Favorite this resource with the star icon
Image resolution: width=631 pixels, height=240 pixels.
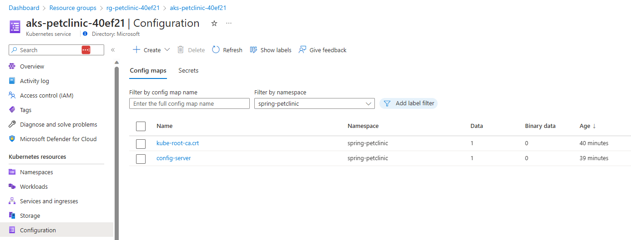(x=214, y=23)
